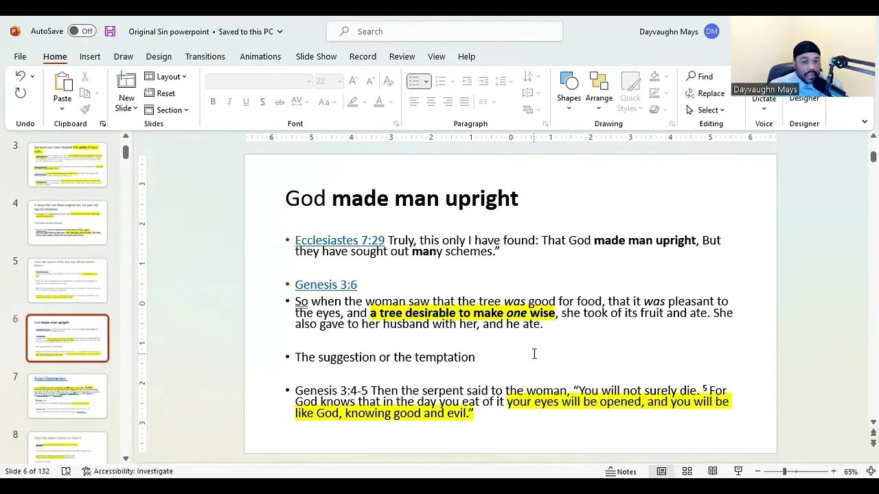Toggle Align Right
This screenshot has height=494, width=879.
(x=448, y=102)
